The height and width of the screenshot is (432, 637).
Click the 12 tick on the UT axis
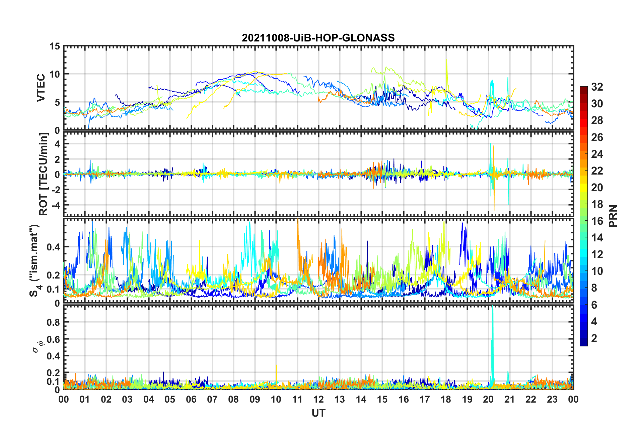coord(318,400)
